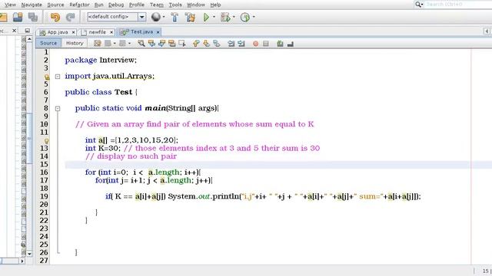
Task: Close the left side panel
Action: click(14, 31)
